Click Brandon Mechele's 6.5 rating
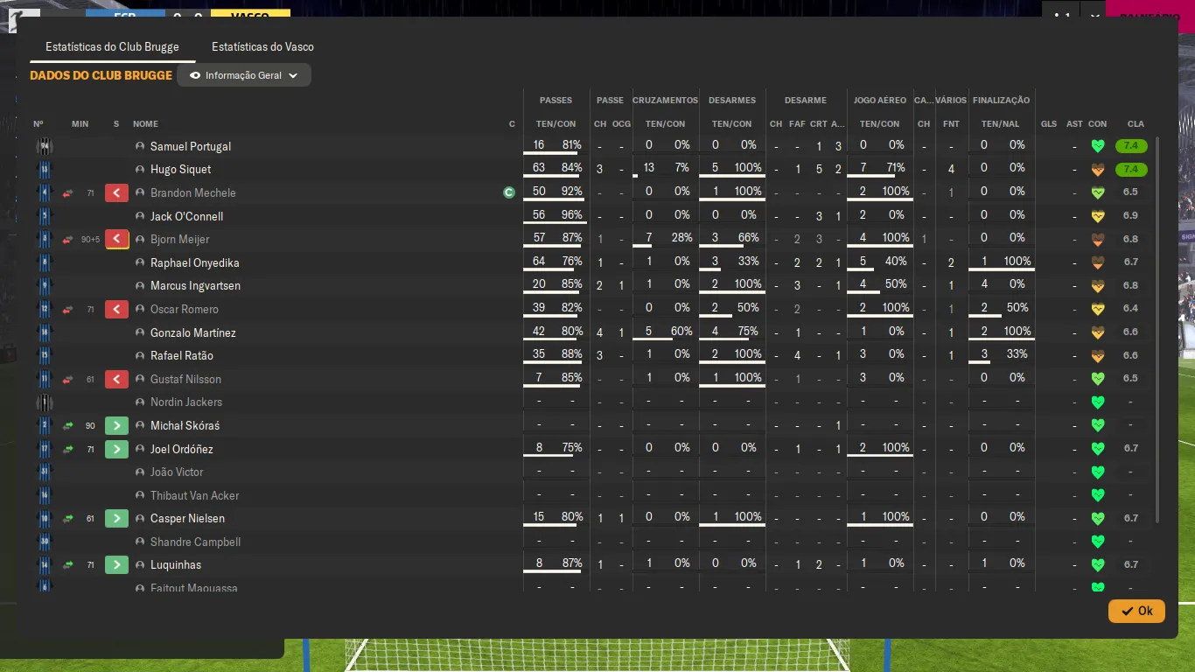Image resolution: width=1195 pixels, height=672 pixels. tap(1131, 192)
